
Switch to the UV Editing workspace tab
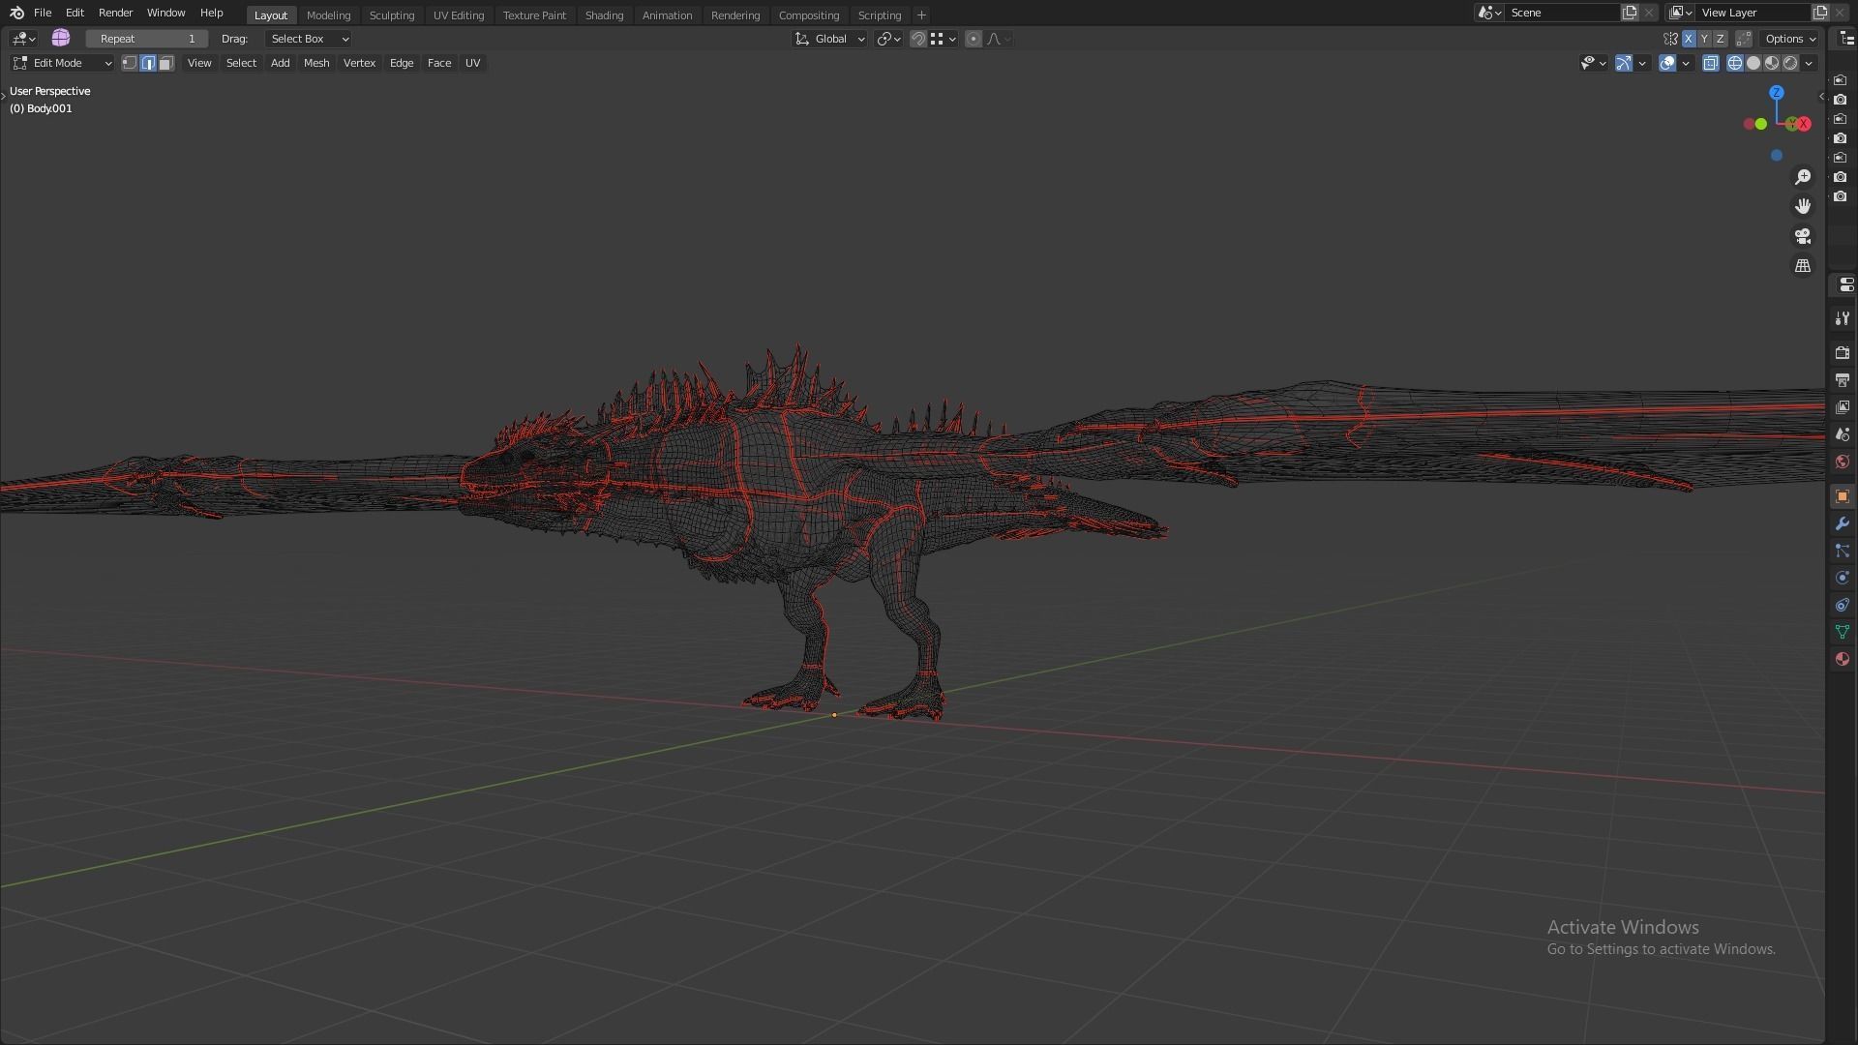[x=459, y=15]
